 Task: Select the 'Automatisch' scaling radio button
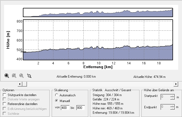(x=57, y=95)
